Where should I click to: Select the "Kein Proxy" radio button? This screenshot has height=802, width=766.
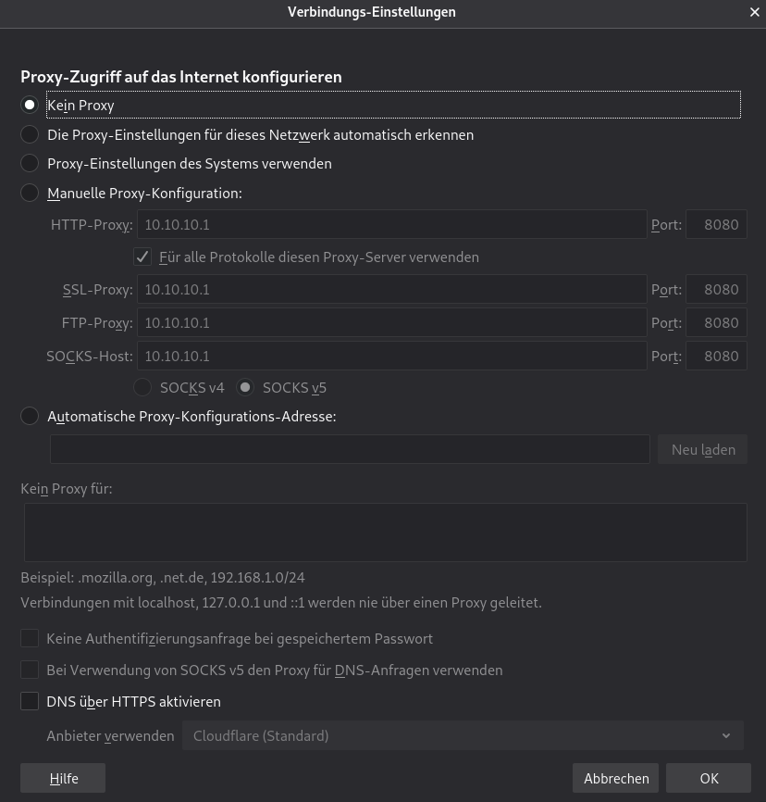pos(29,105)
